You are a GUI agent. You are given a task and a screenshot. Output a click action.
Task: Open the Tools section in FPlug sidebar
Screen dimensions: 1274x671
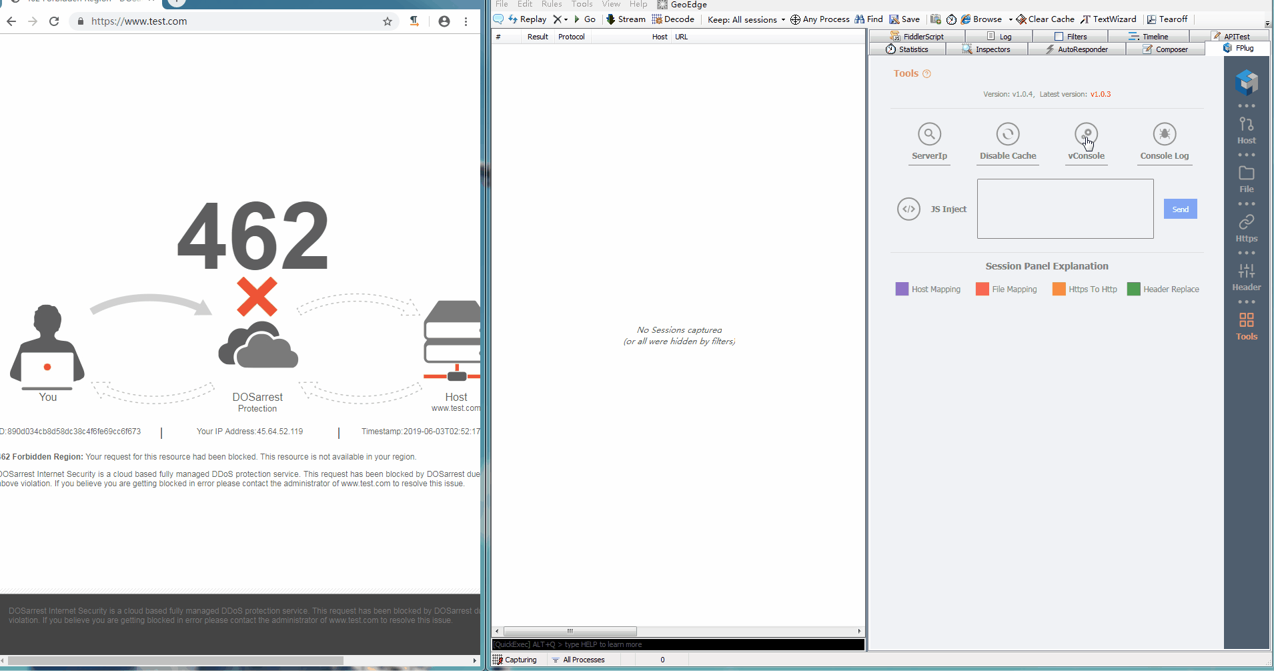1247,327
